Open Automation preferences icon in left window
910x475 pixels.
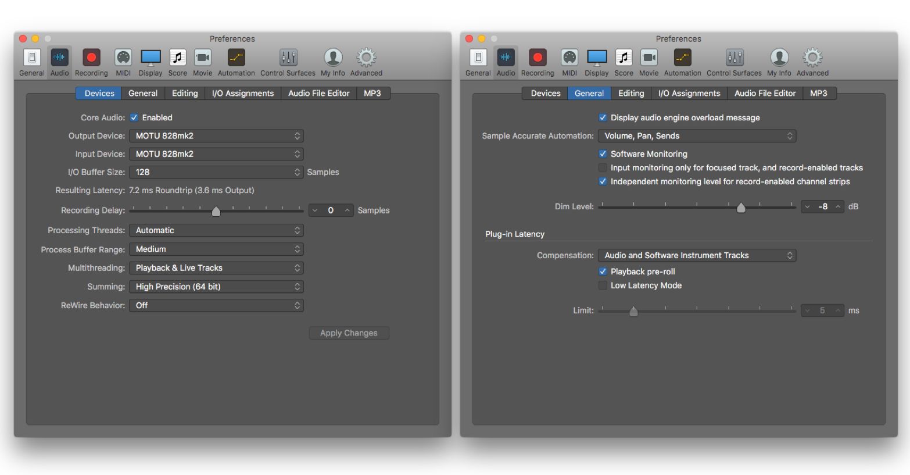pos(237,58)
